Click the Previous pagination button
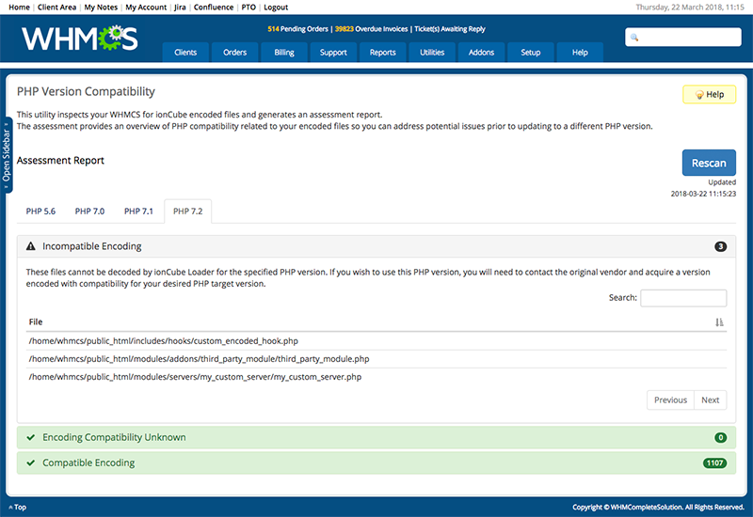The width and height of the screenshot is (753, 517). (670, 400)
